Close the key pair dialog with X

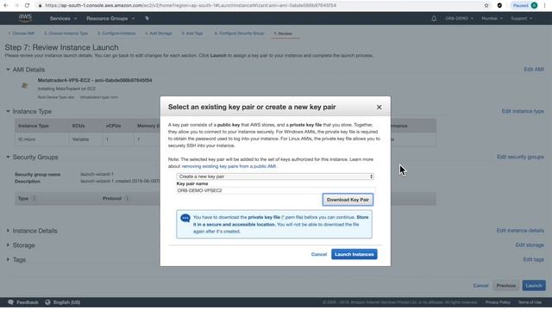[x=379, y=107]
